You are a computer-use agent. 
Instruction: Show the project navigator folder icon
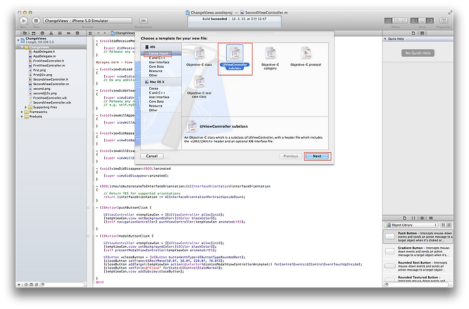point(25,33)
